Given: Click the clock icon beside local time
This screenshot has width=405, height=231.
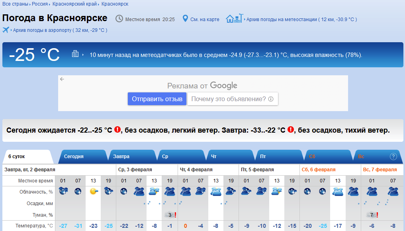Looking at the screenshot, I should [119, 19].
